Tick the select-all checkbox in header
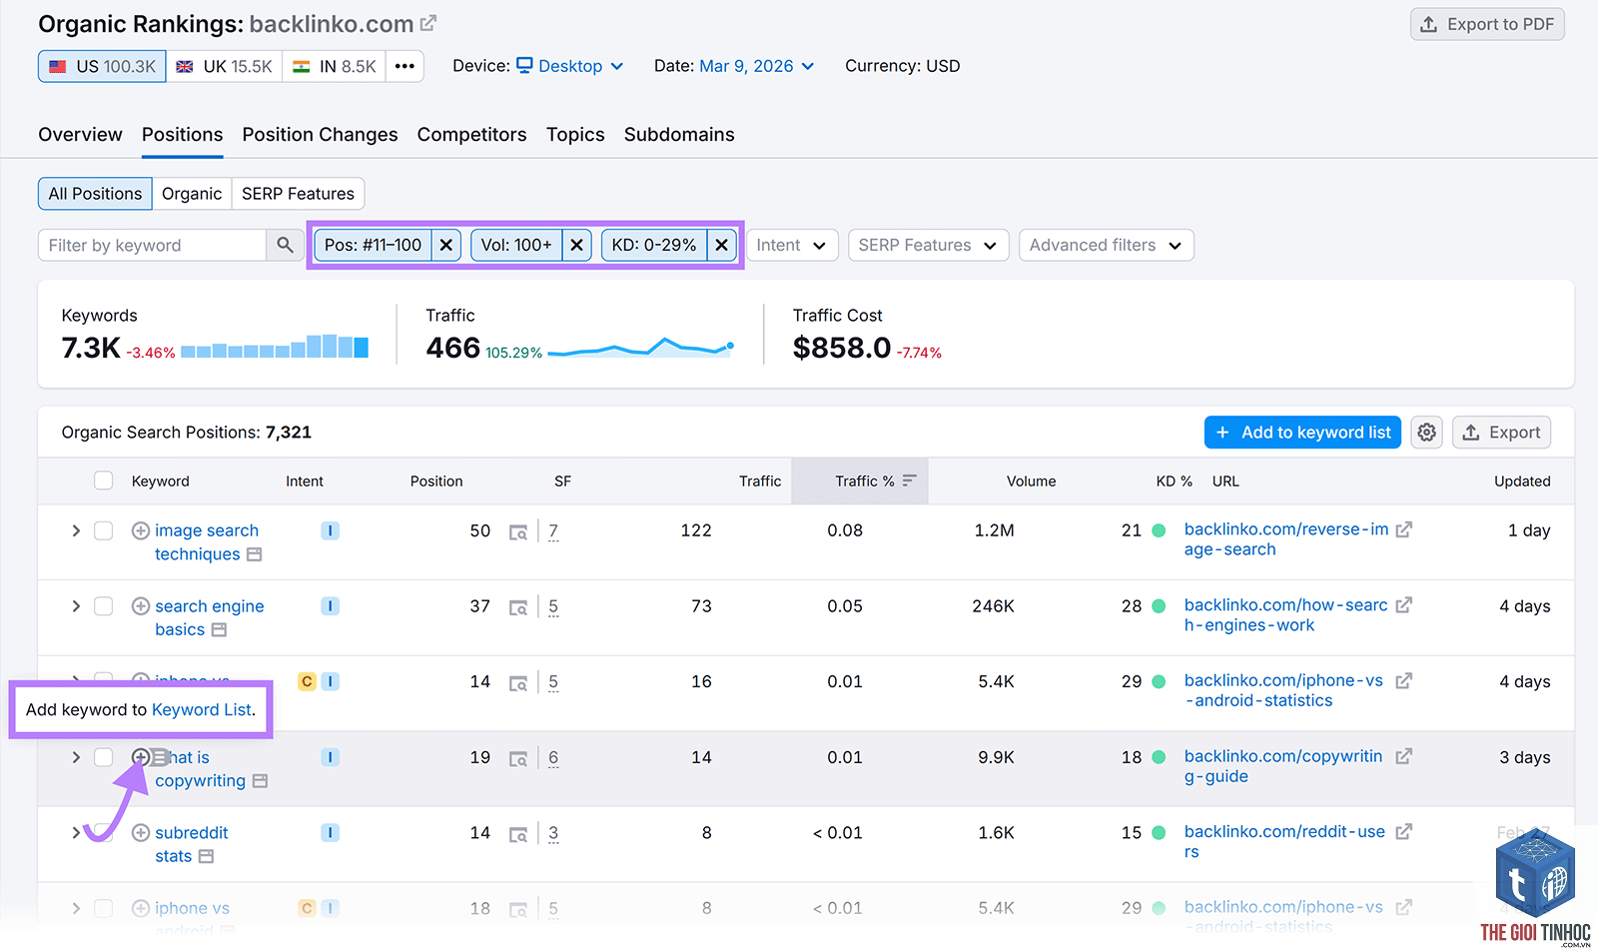 tap(104, 480)
